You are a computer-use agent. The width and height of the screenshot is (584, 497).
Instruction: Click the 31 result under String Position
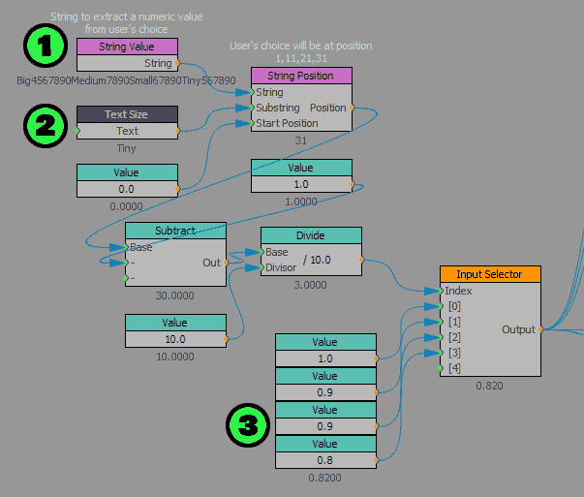301,140
